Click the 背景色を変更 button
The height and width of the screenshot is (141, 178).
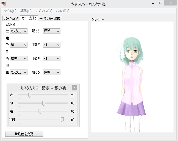[x=24, y=134]
